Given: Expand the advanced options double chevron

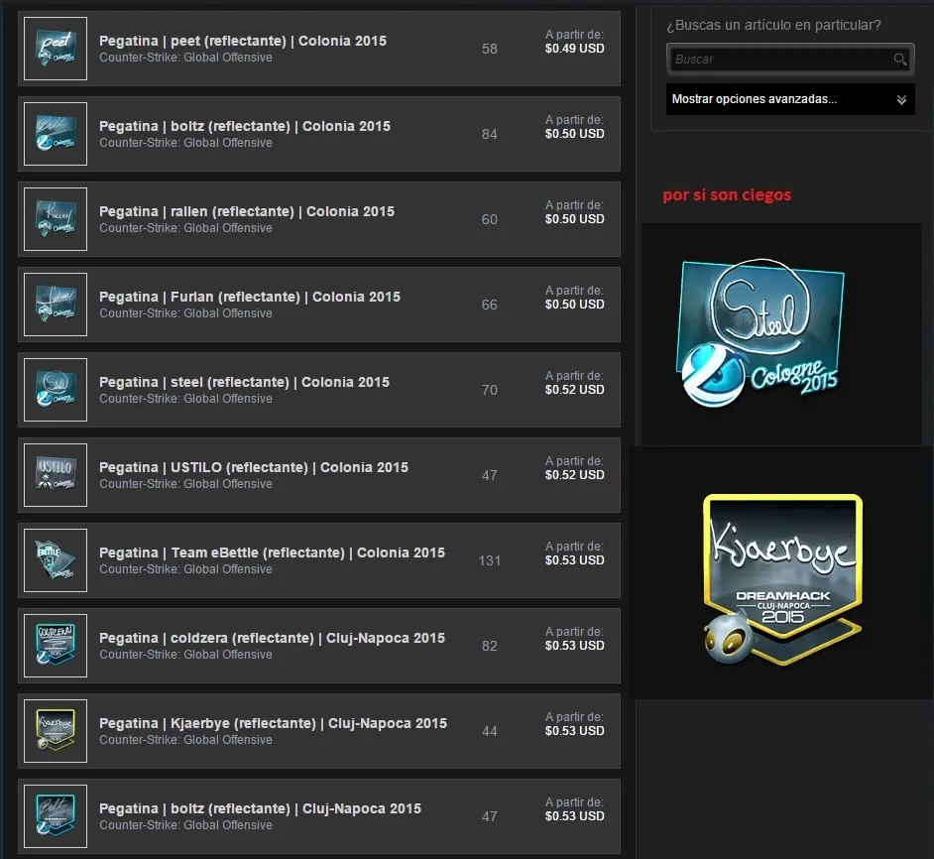Looking at the screenshot, I should (901, 99).
